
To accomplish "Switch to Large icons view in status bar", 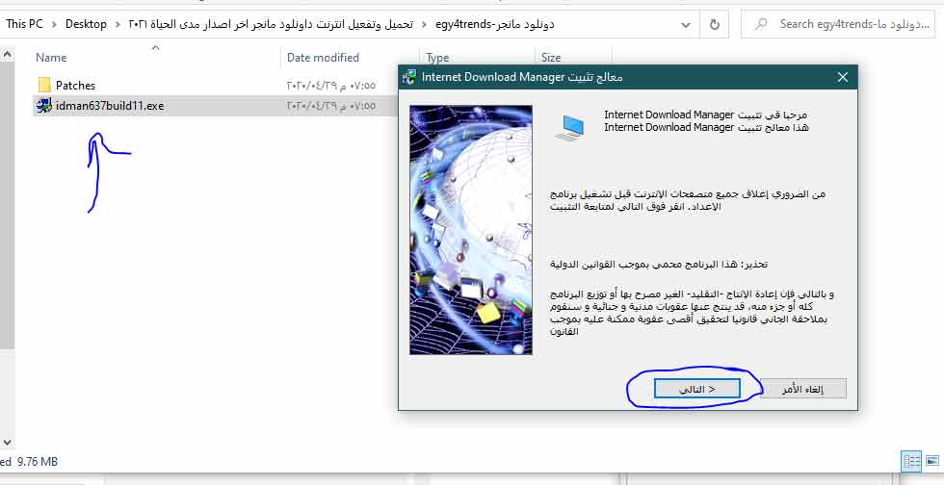I will (932, 462).
